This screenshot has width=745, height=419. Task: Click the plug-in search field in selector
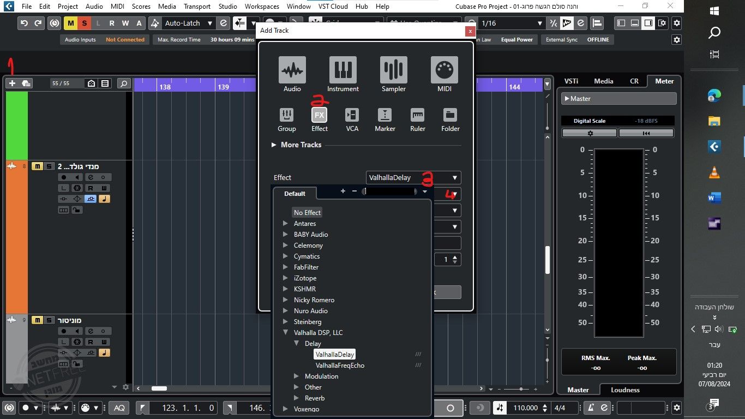coord(389,191)
